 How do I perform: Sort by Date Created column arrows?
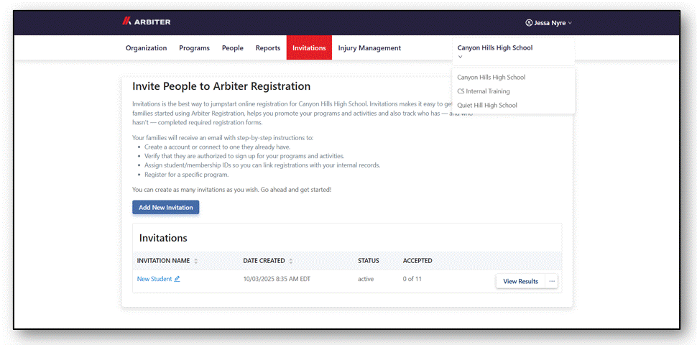click(291, 261)
